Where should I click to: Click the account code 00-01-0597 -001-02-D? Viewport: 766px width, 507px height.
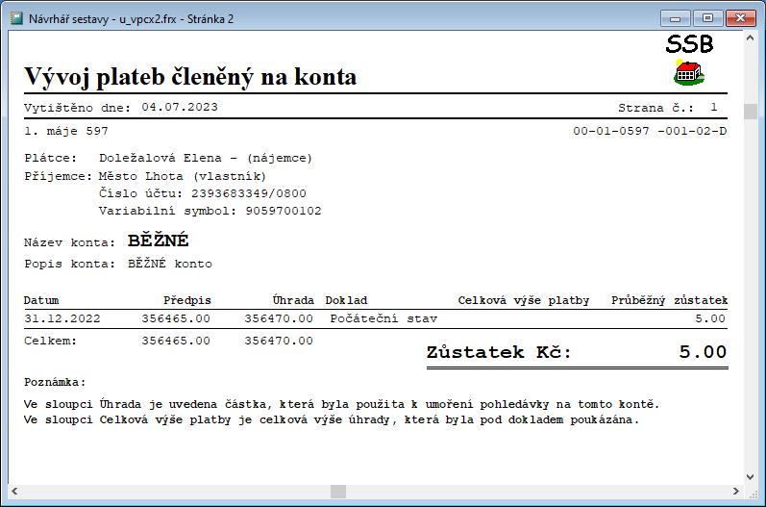click(x=650, y=131)
